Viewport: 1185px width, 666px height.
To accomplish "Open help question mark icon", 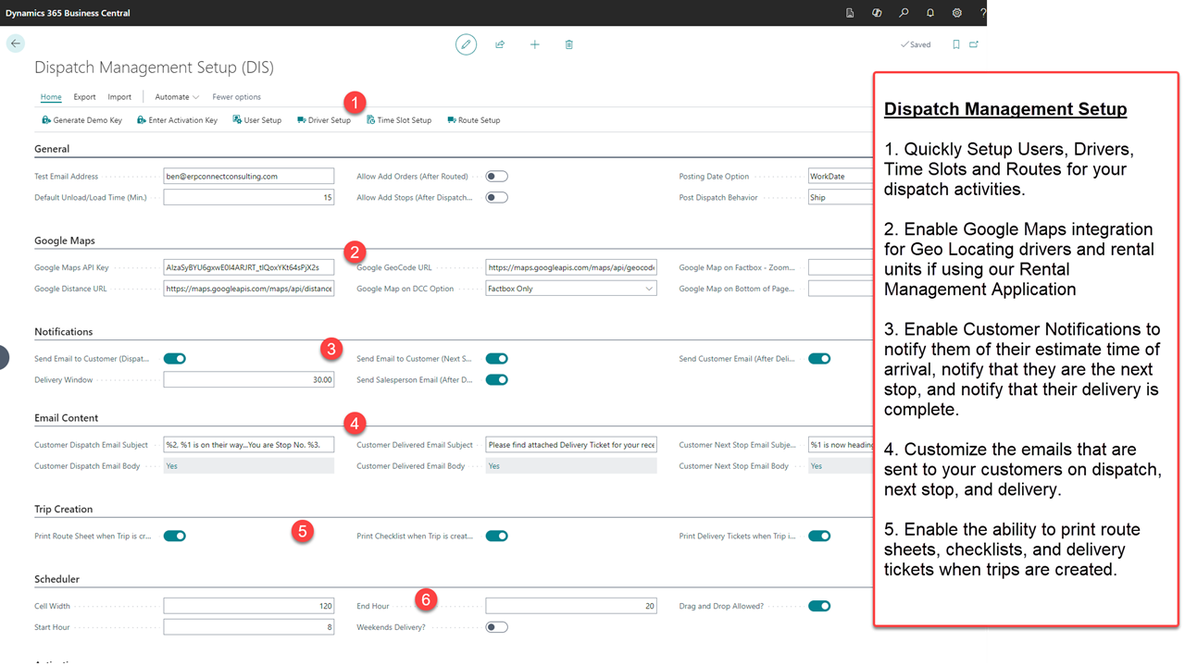I will 982,13.
